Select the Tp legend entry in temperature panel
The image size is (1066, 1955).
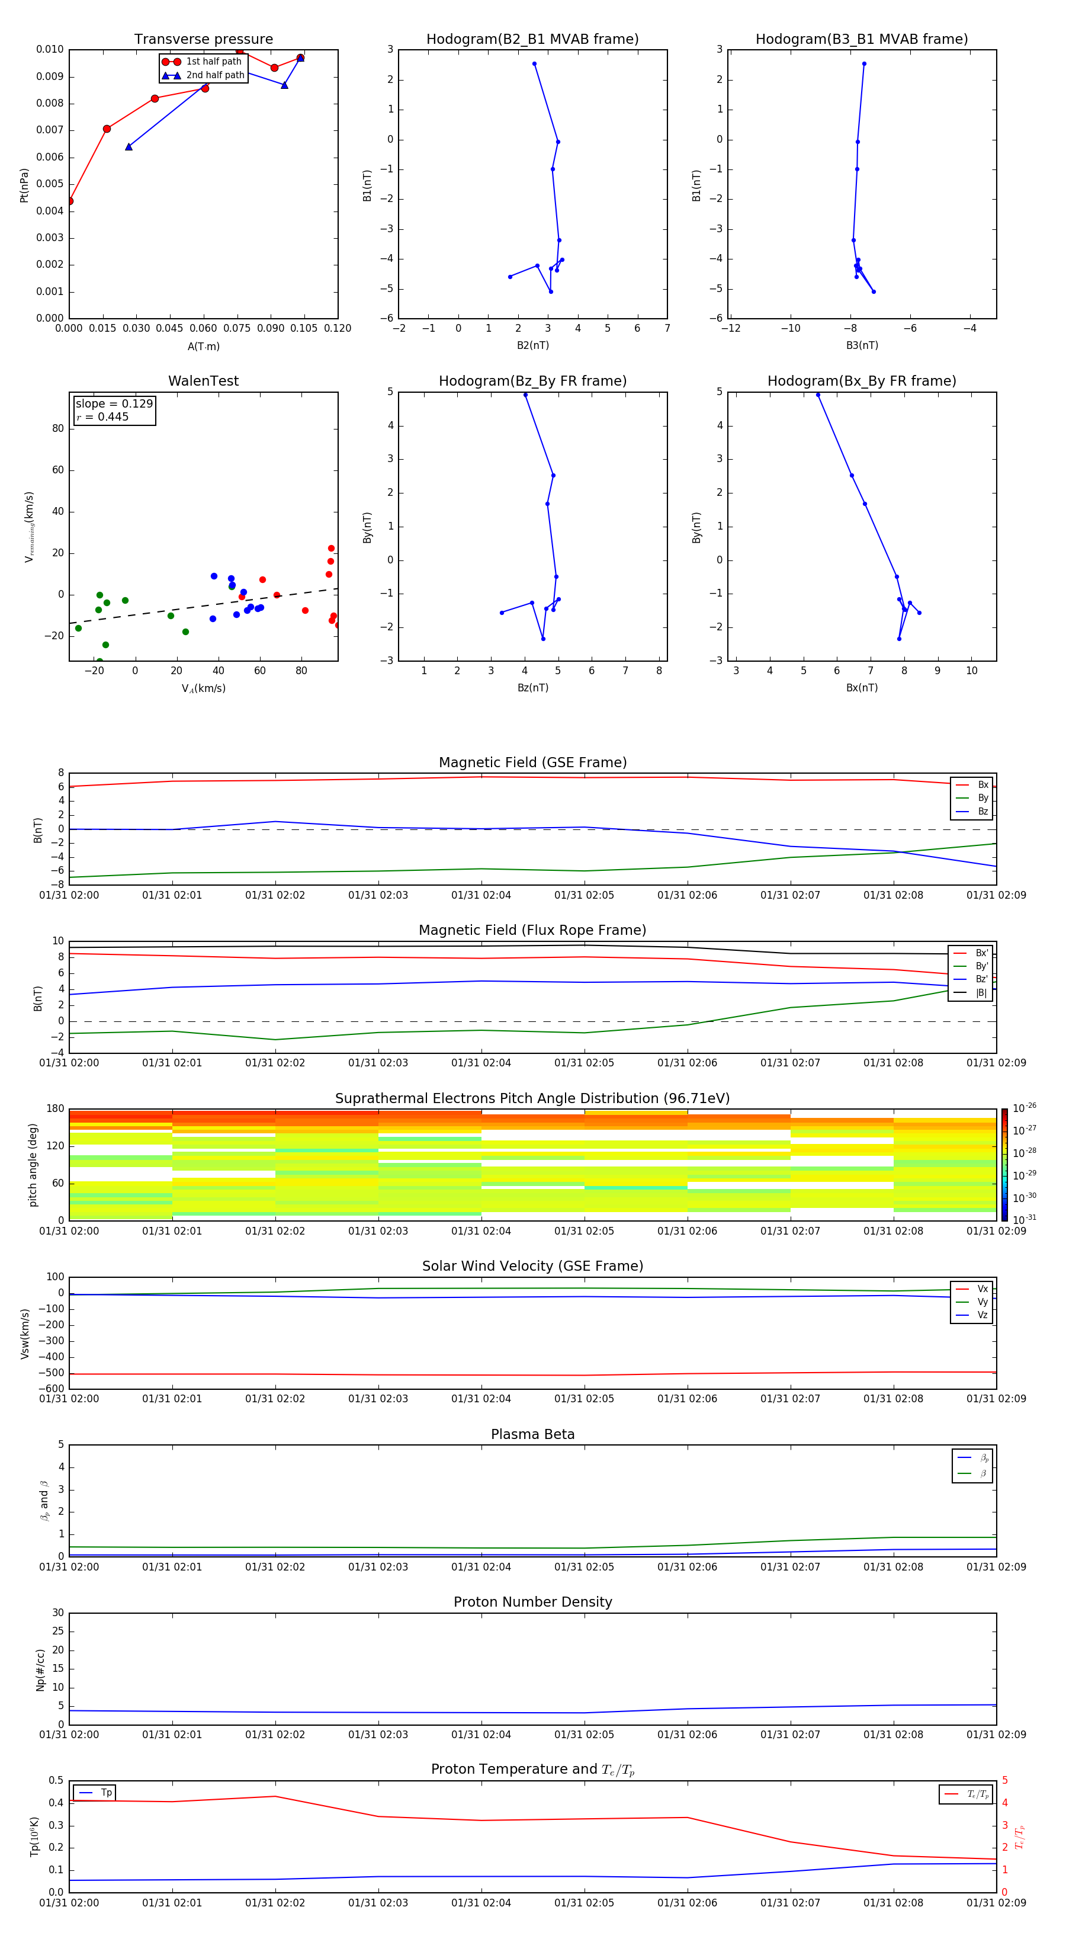click(95, 1793)
